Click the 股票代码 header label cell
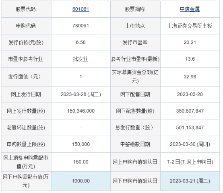 pos(26,9)
